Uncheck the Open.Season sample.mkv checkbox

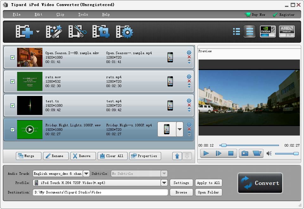12,57
